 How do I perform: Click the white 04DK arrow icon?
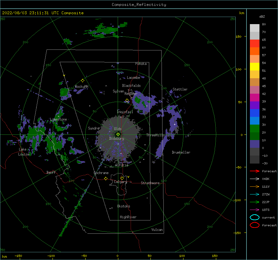click(255, 179)
